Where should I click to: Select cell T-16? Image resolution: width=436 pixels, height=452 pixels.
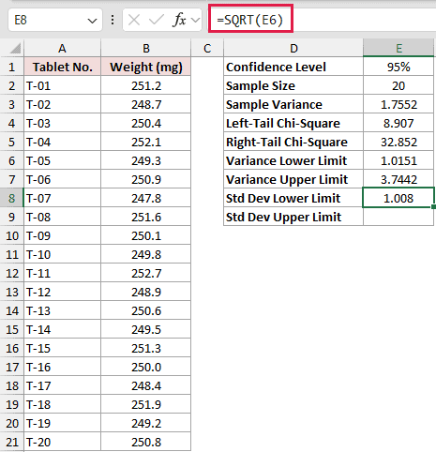point(63,367)
